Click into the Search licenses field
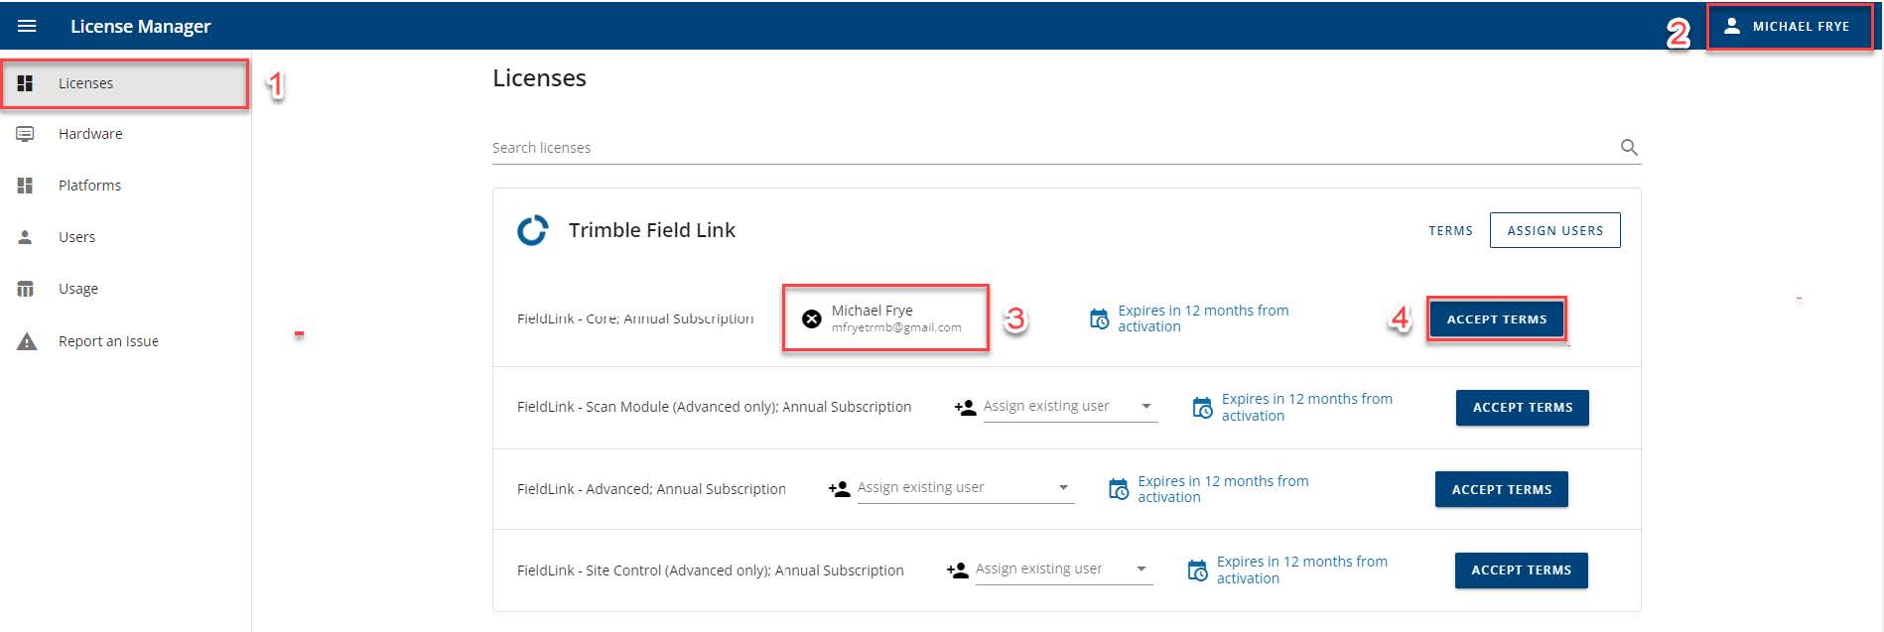This screenshot has height=632, width=1884. point(1042,148)
